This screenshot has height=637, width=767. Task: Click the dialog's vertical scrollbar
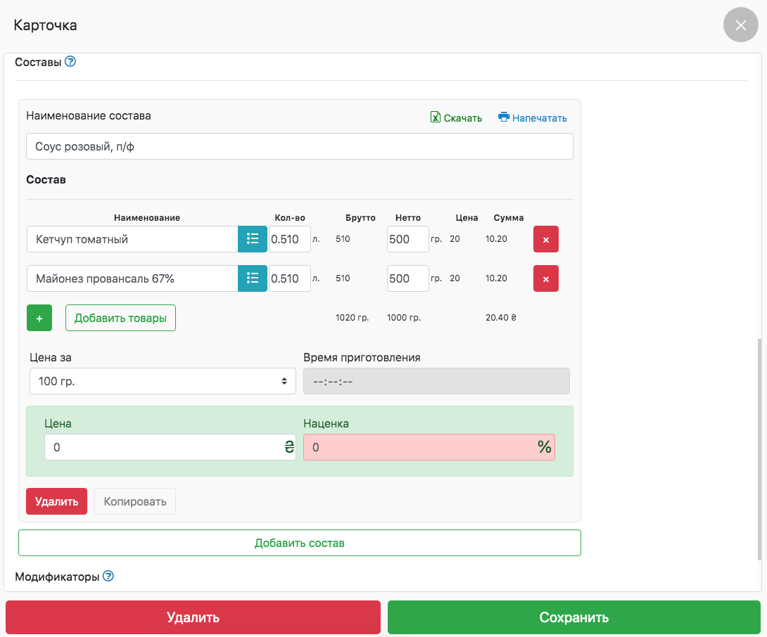758,449
